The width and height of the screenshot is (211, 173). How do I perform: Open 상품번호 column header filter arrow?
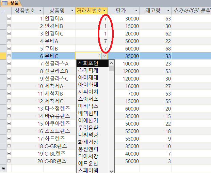click(x=40, y=11)
